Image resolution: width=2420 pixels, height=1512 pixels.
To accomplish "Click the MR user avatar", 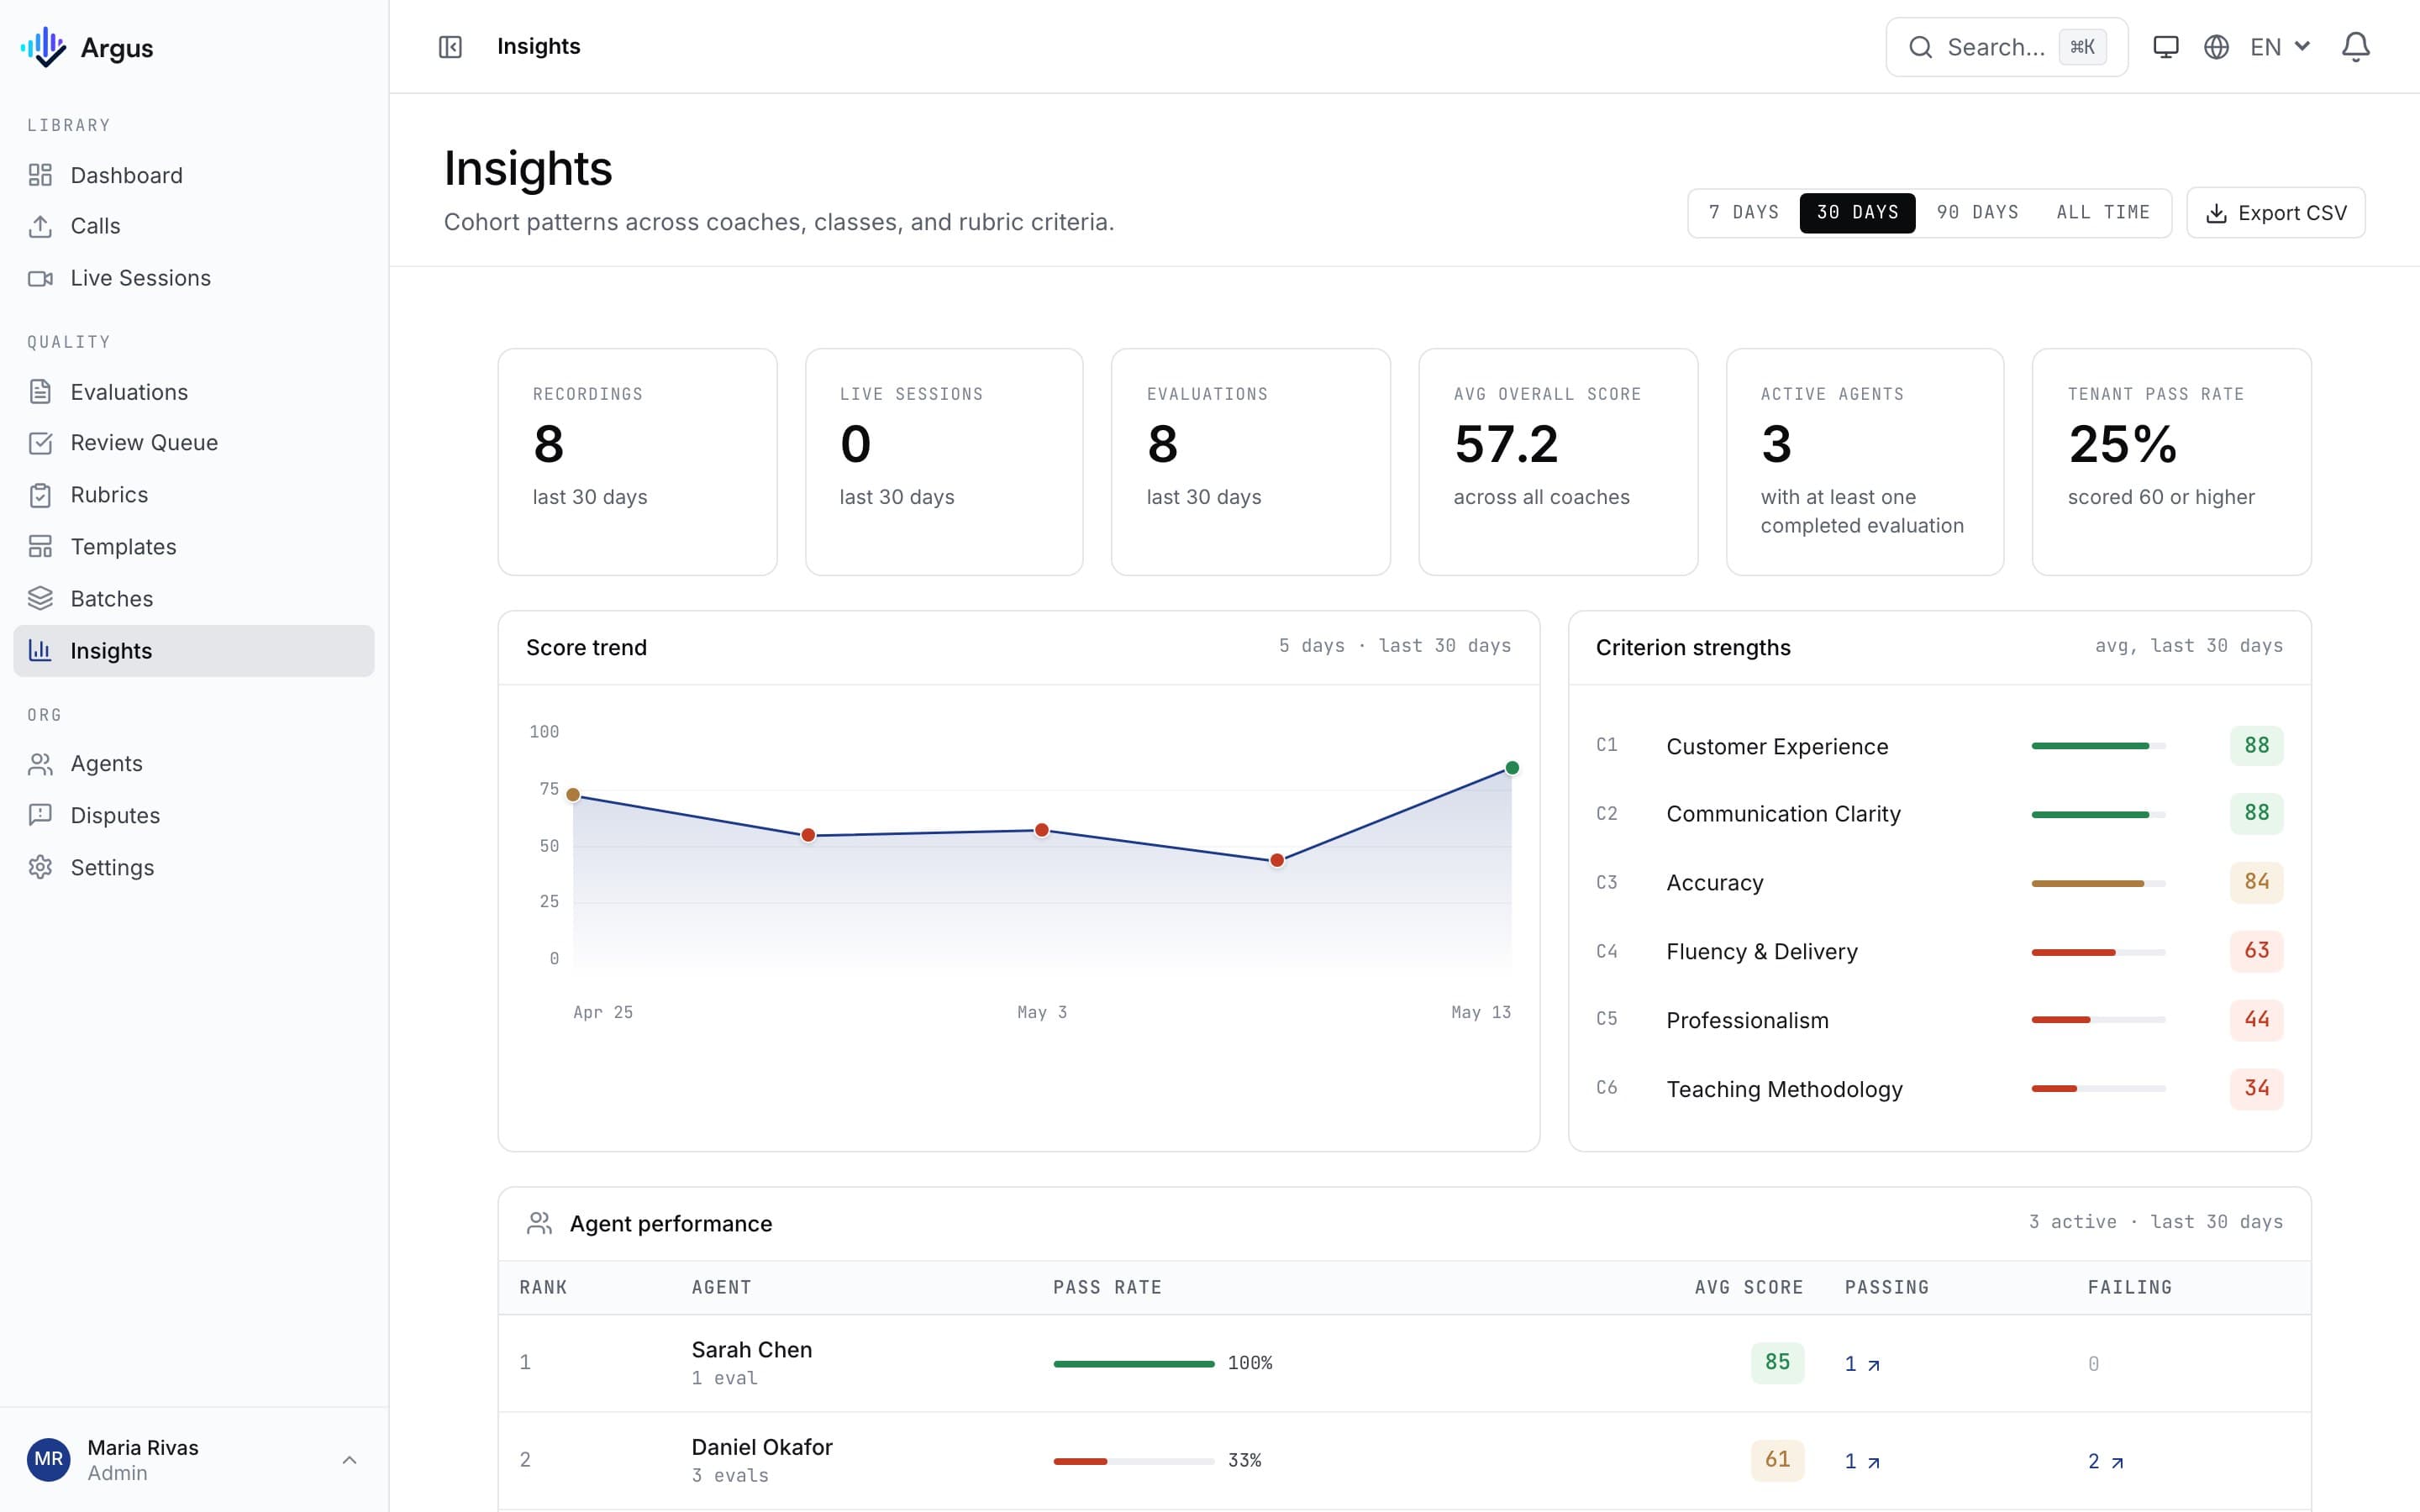I will tap(48, 1459).
